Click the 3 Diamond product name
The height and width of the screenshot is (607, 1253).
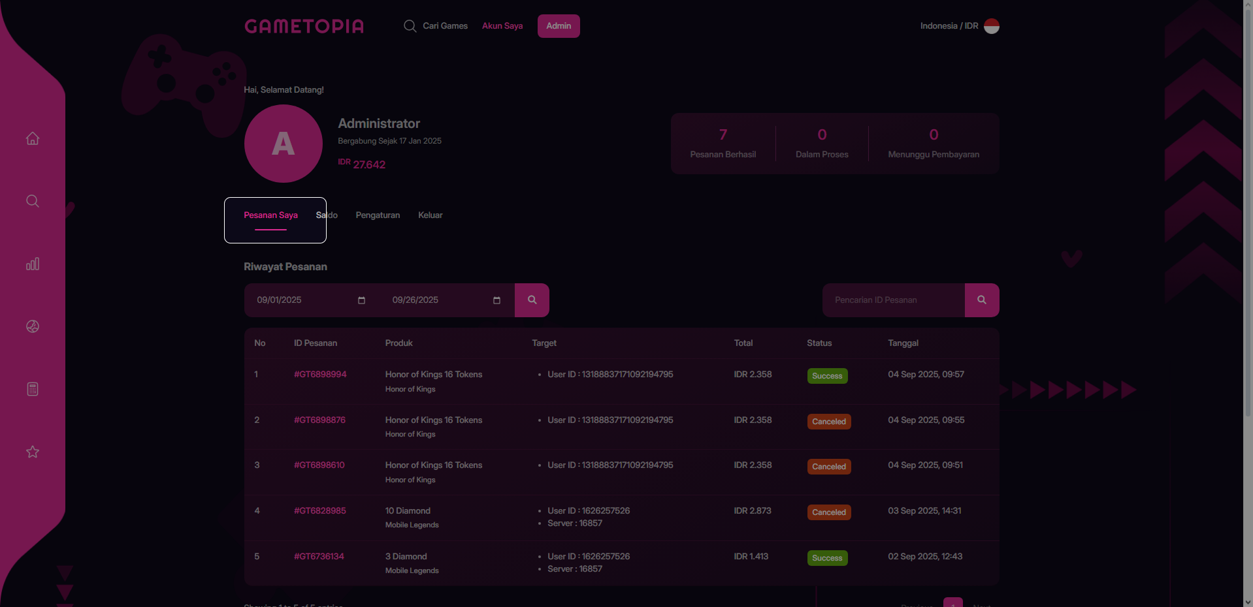[406, 557]
